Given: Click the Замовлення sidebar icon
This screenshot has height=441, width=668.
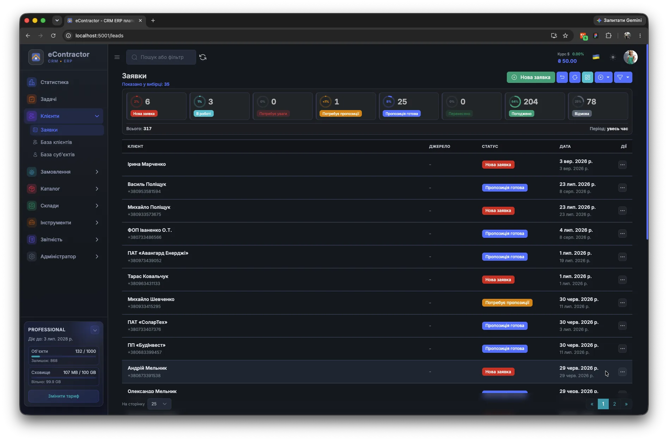Looking at the screenshot, I should pos(32,172).
